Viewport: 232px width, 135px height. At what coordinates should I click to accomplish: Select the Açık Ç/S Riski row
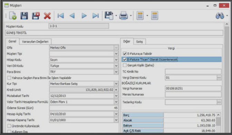tap(169, 131)
